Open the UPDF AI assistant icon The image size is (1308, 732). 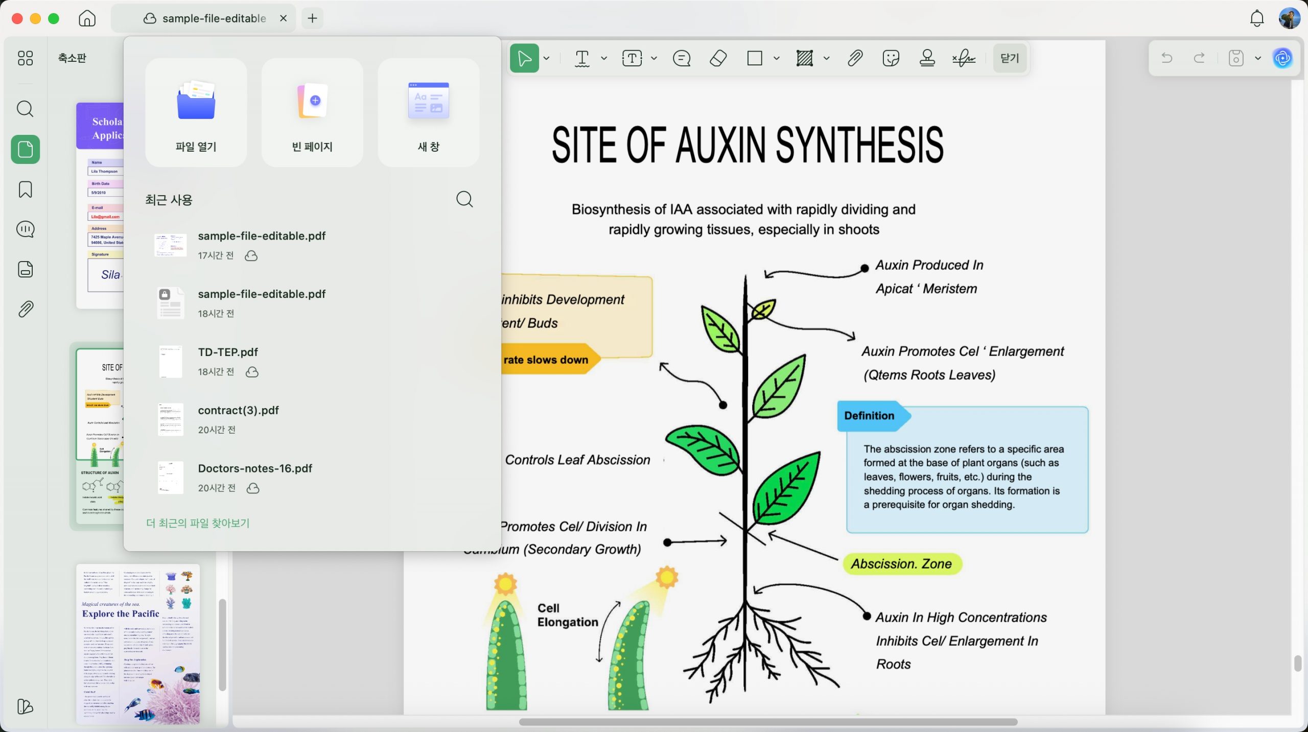tap(1282, 58)
